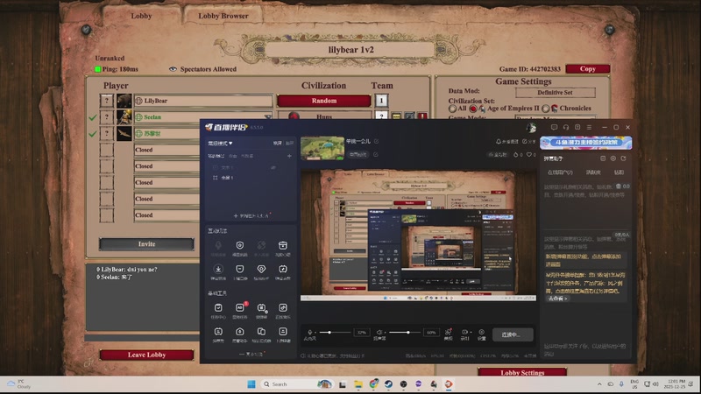Open the first Closed slot dropdown
This screenshot has width=701, height=394.
(x=167, y=150)
